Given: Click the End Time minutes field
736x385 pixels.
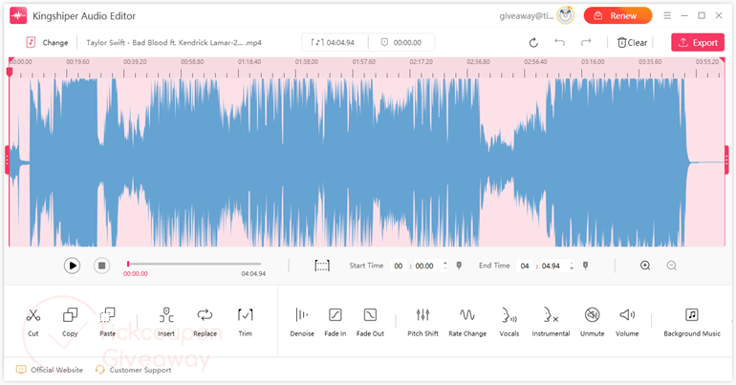Looking at the screenshot, I should [x=525, y=266].
